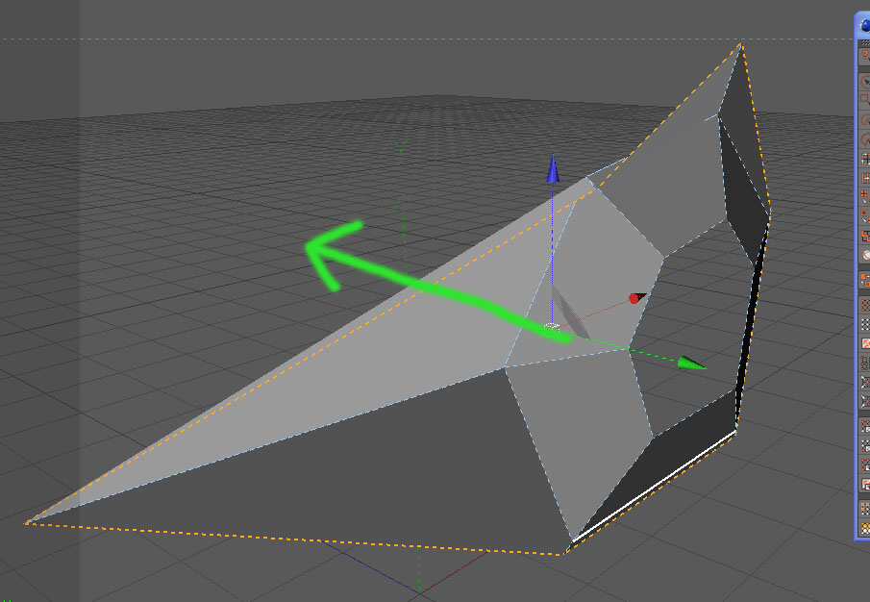Open the question mark help tool
The image size is (870, 602).
coord(865,56)
